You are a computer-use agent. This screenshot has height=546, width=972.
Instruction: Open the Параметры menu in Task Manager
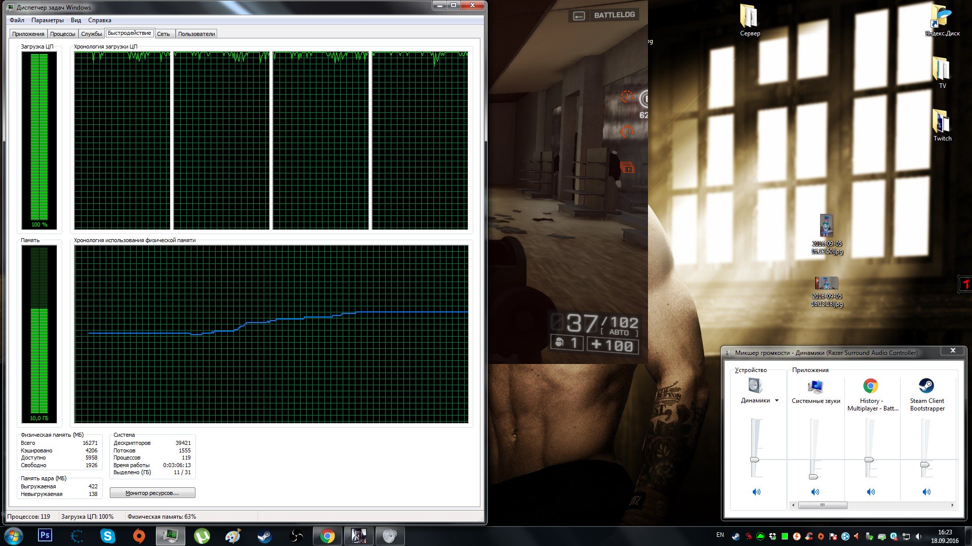pyautogui.click(x=47, y=20)
